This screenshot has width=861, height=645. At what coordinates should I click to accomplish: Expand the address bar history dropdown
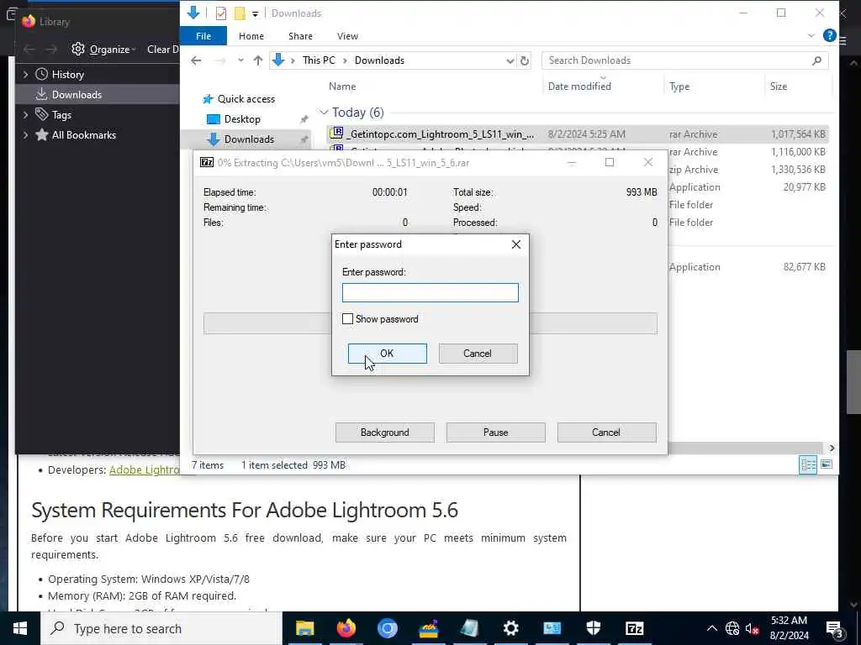click(x=510, y=60)
